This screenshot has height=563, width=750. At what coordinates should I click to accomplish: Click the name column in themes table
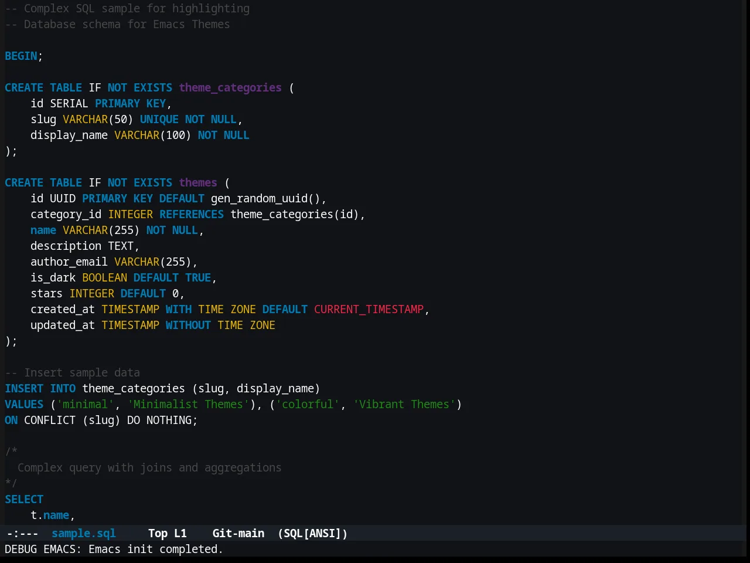pos(43,230)
